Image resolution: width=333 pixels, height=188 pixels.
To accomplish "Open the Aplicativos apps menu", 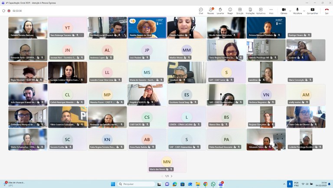I will (261, 11).
